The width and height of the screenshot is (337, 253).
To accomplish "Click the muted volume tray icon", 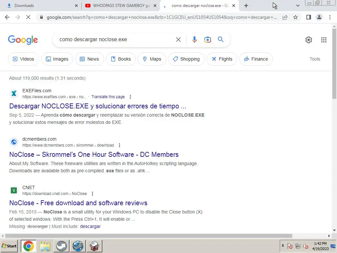I will [305, 246].
